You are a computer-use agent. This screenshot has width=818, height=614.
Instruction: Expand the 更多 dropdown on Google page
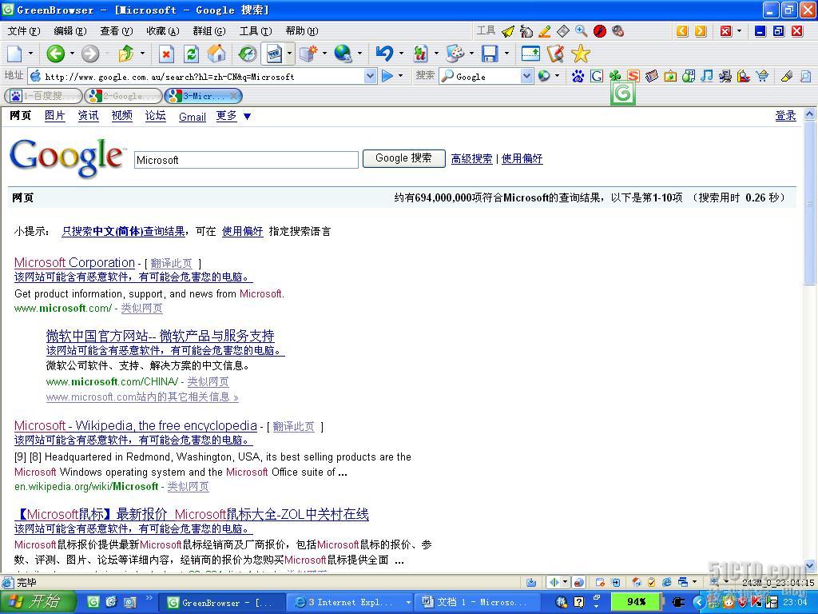coord(248,117)
